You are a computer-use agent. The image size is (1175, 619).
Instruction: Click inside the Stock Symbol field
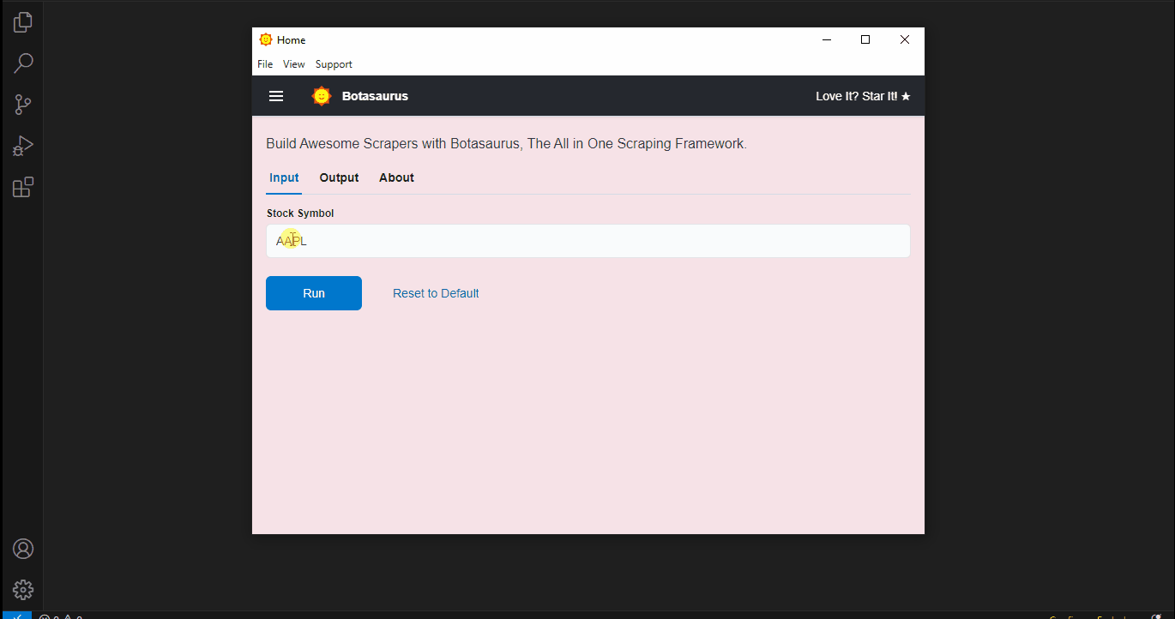[588, 241]
